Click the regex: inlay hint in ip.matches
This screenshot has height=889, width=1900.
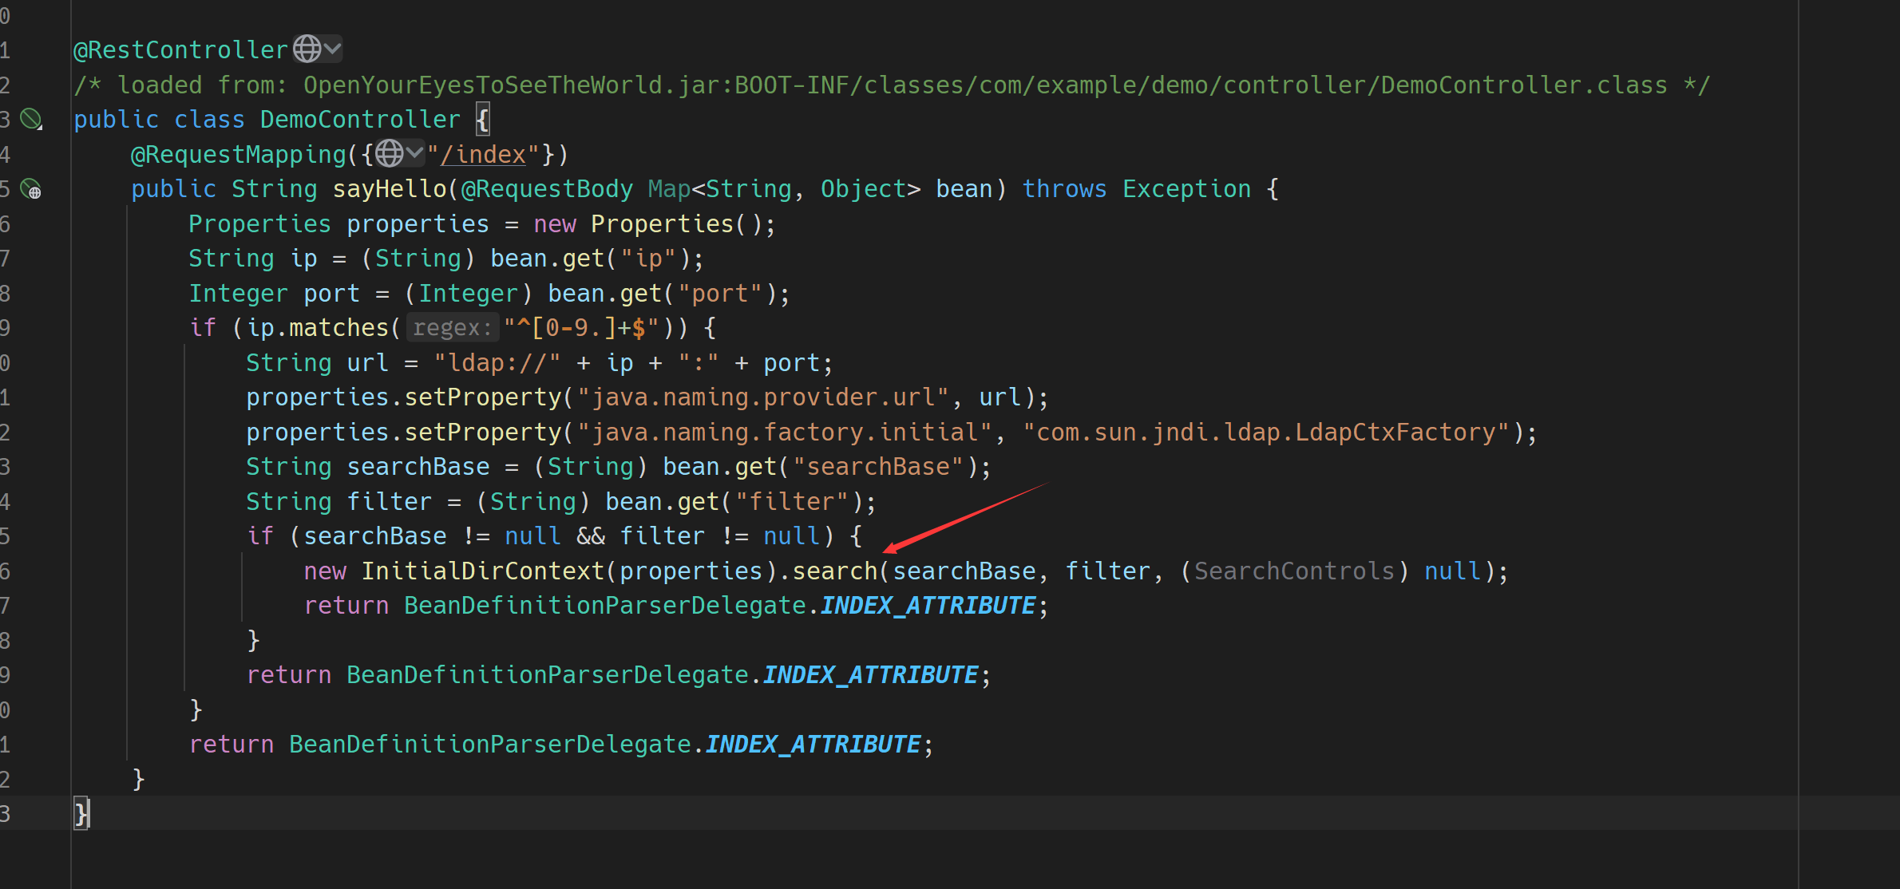[452, 328]
